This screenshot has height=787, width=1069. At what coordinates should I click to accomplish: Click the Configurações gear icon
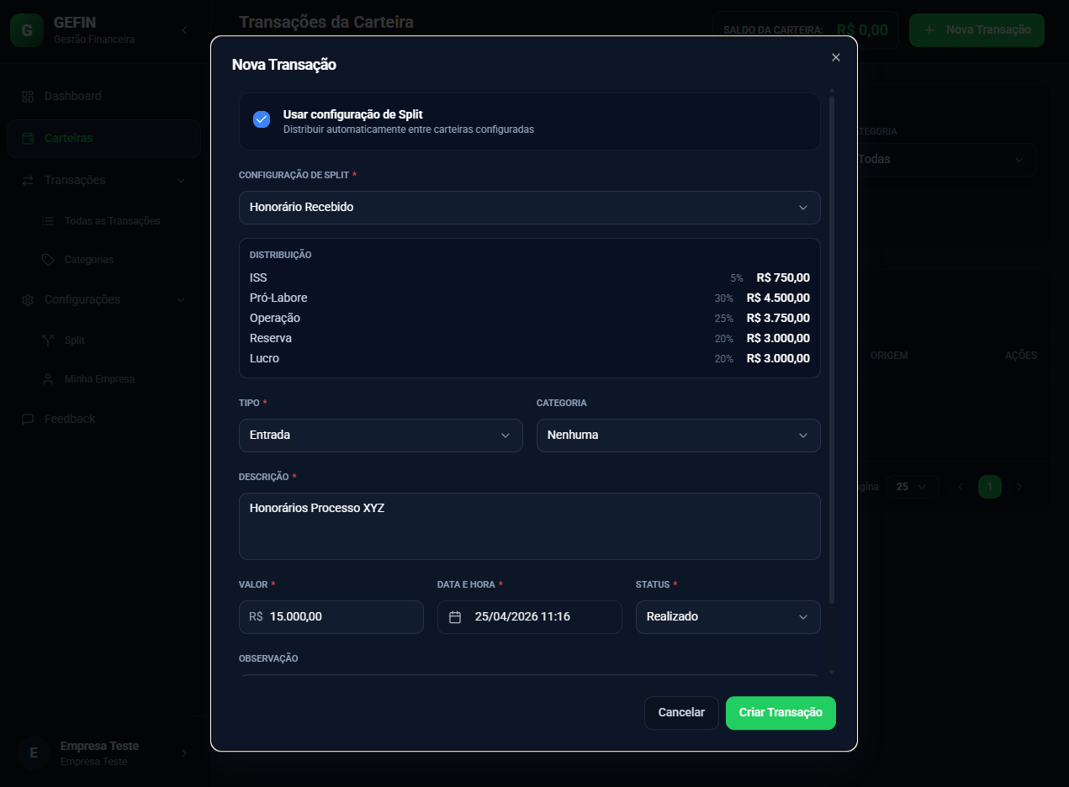28,300
